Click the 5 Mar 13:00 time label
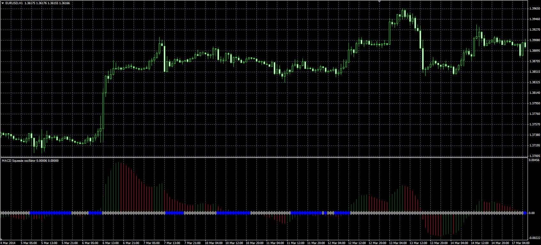This screenshot has height=245, width=541. click(49, 243)
